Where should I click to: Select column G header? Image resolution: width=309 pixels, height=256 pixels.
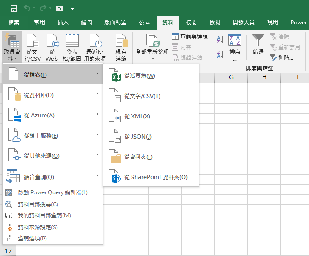coord(231,77)
